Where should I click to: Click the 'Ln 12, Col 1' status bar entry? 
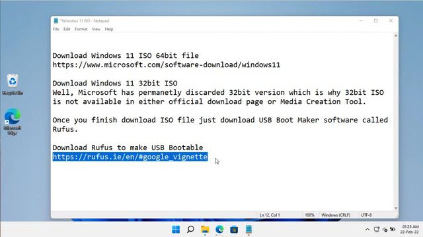click(270, 215)
